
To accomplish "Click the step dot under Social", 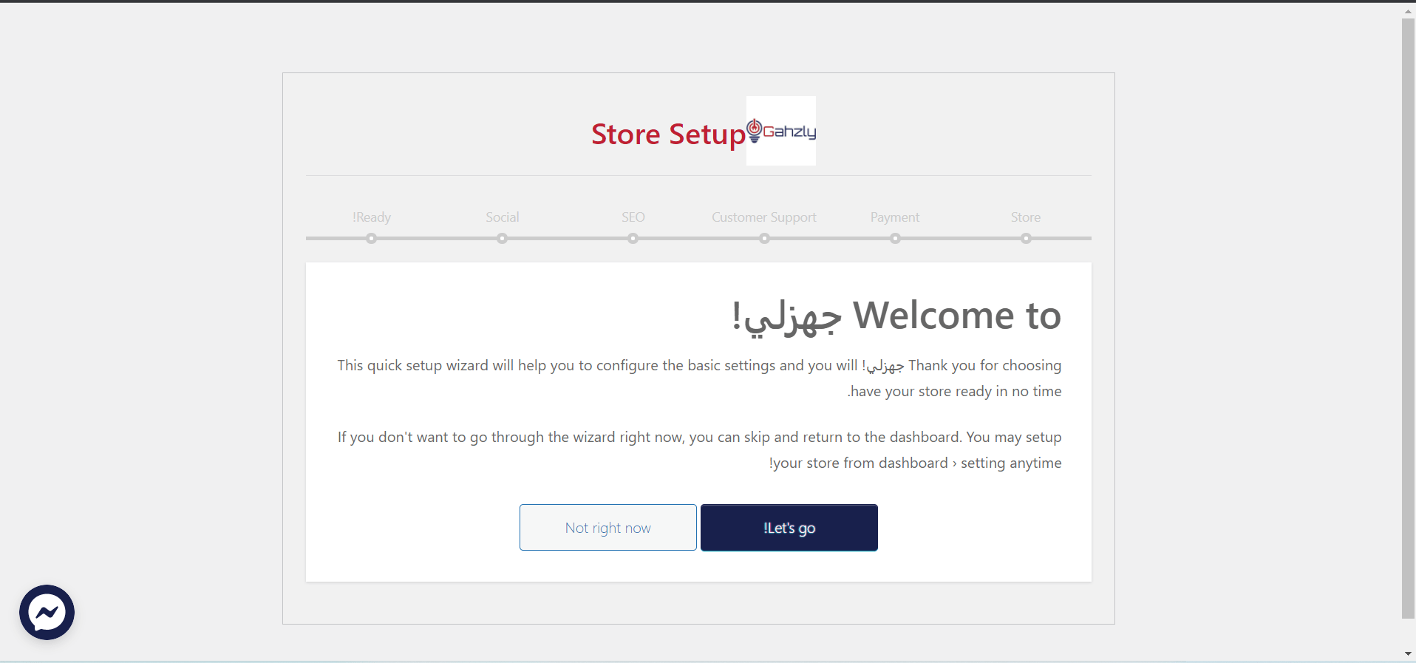I will tap(503, 239).
